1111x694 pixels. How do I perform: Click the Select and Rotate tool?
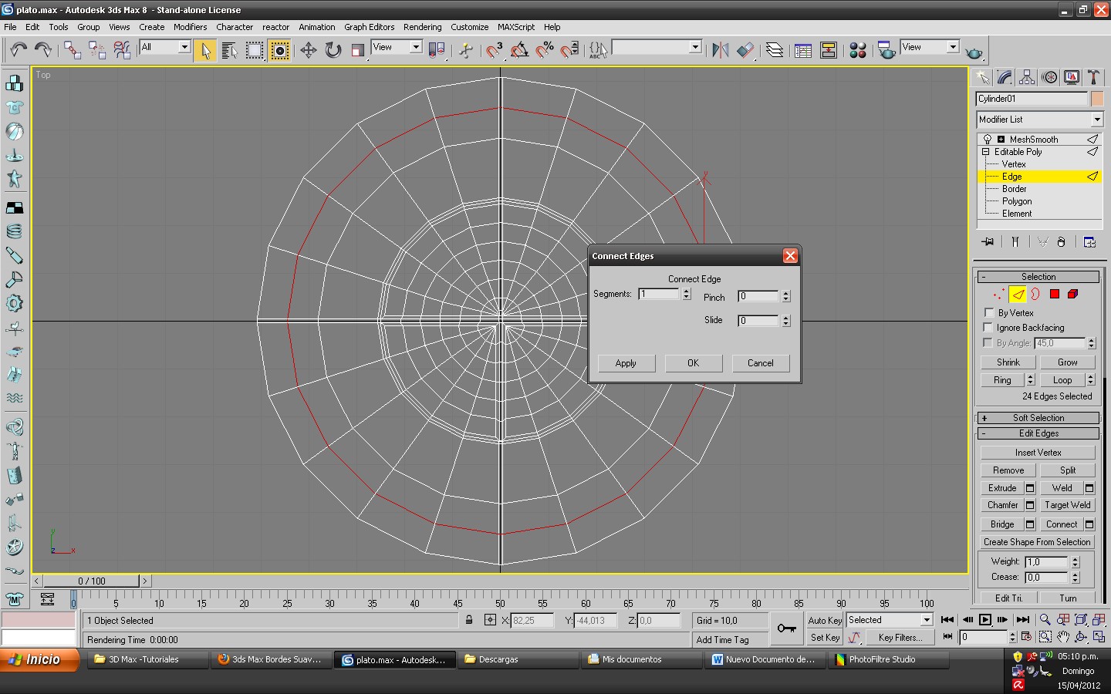(333, 50)
